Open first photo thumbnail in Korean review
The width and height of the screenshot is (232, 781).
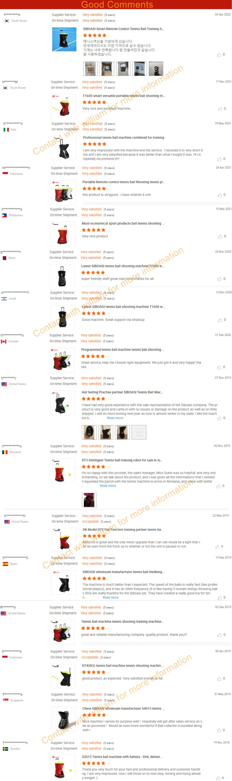[90, 69]
